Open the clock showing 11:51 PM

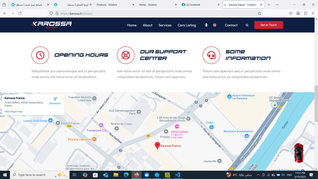pos(300,175)
